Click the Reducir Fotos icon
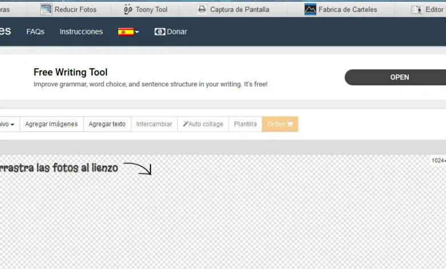The height and width of the screenshot is (269, 446). pyautogui.click(x=46, y=9)
